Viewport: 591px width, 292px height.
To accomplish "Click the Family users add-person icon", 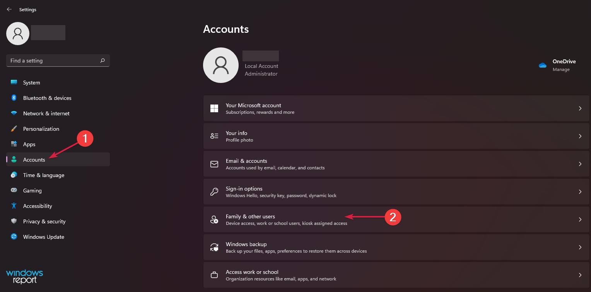I will 214,219.
